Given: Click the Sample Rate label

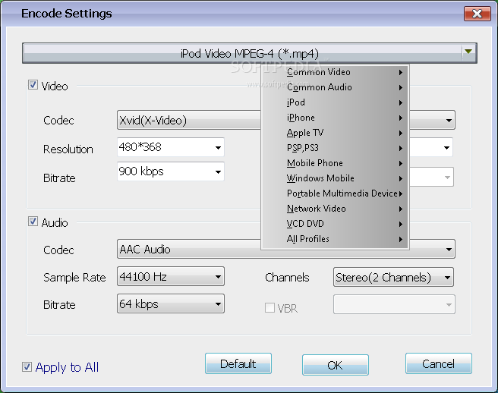Looking at the screenshot, I should 74,278.
